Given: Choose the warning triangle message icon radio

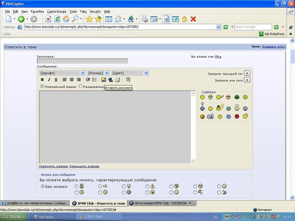Looking at the screenshot, I should pos(147,186).
